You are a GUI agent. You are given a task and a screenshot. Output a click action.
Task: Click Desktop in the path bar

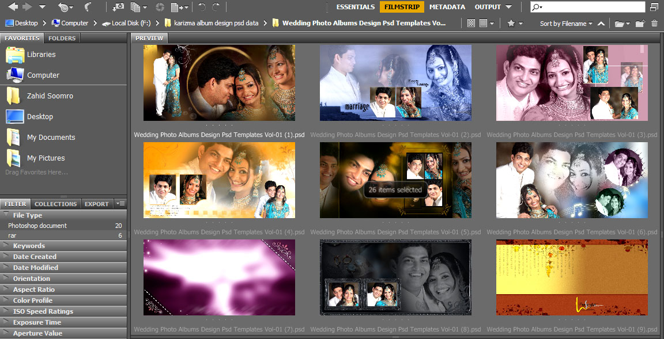pyautogui.click(x=21, y=23)
